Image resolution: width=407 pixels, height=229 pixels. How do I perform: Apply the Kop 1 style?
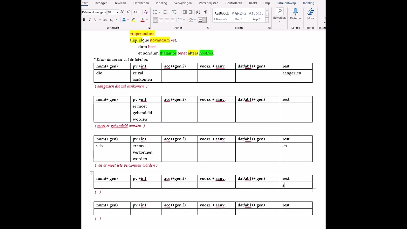[239, 16]
